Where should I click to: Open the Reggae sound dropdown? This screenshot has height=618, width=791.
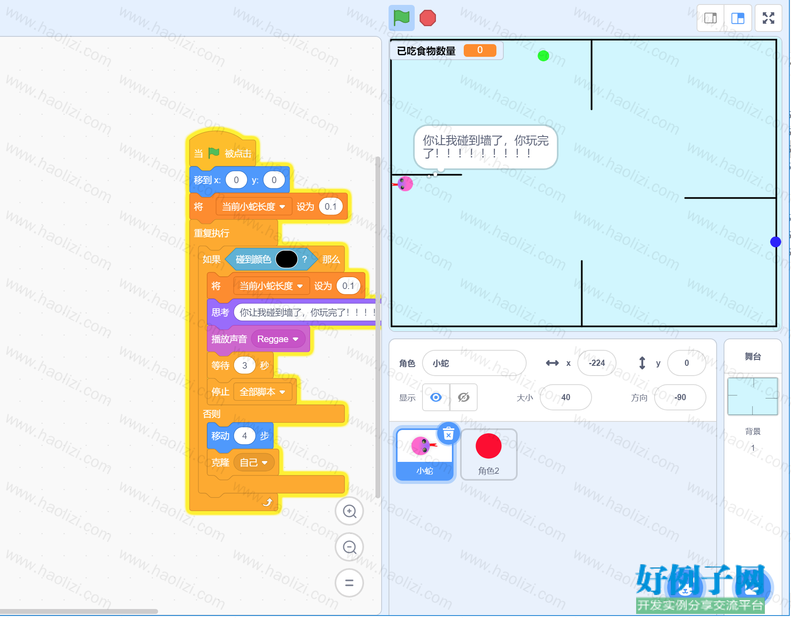click(278, 339)
